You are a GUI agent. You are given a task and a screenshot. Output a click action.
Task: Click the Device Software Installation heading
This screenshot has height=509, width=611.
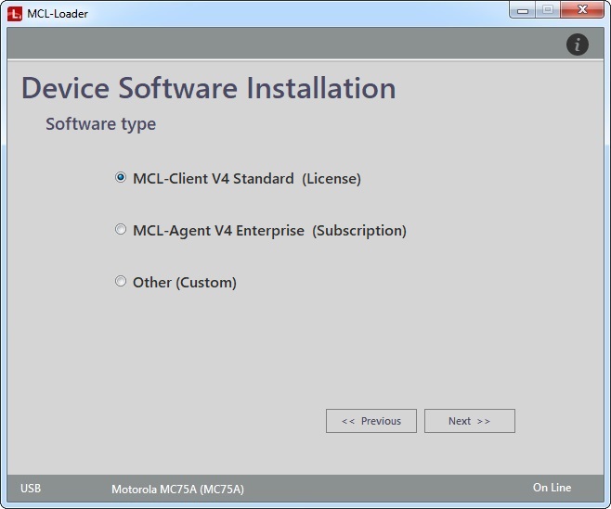point(209,88)
